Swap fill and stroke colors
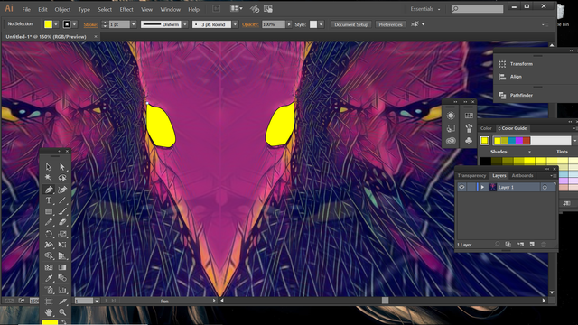This screenshot has height=325, width=578. [x=63, y=322]
